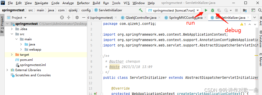The width and height of the screenshot is (262, 95).
Task: Close the QizekjController.java tab
Action: click(x=159, y=17)
